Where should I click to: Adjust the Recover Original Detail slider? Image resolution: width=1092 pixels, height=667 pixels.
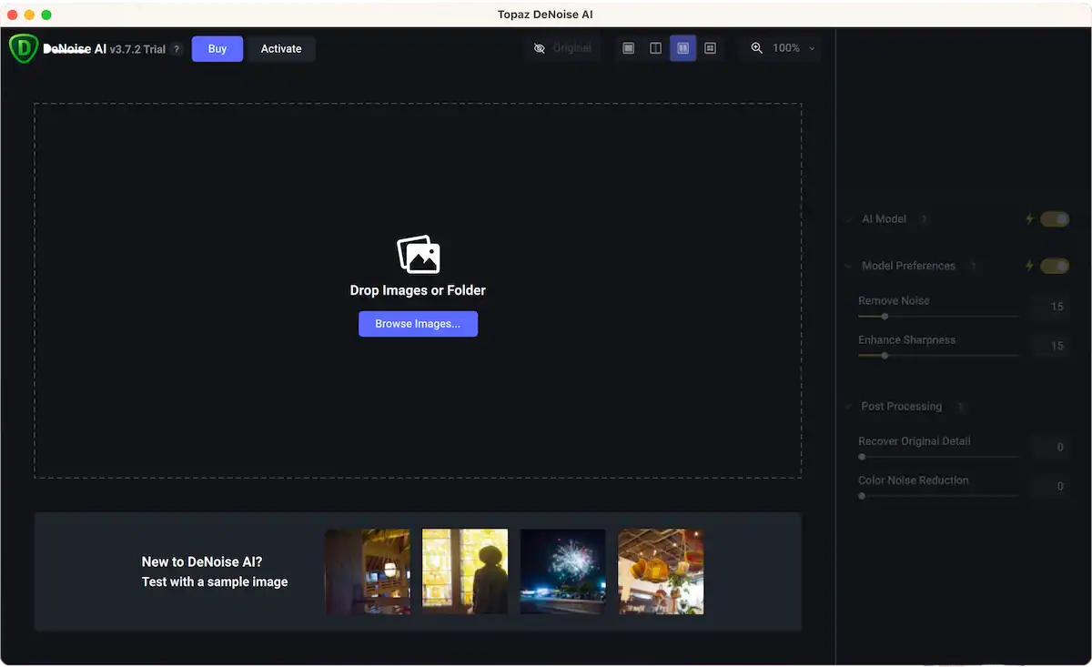938,457
